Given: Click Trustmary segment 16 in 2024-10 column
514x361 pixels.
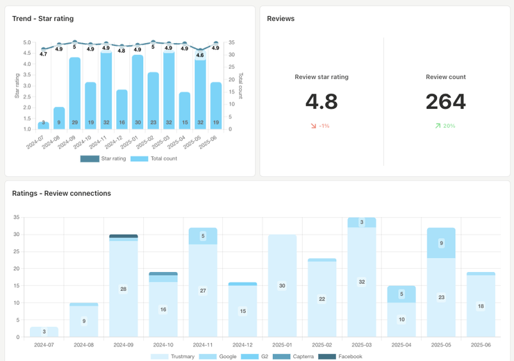Looking at the screenshot, I should (163, 310).
